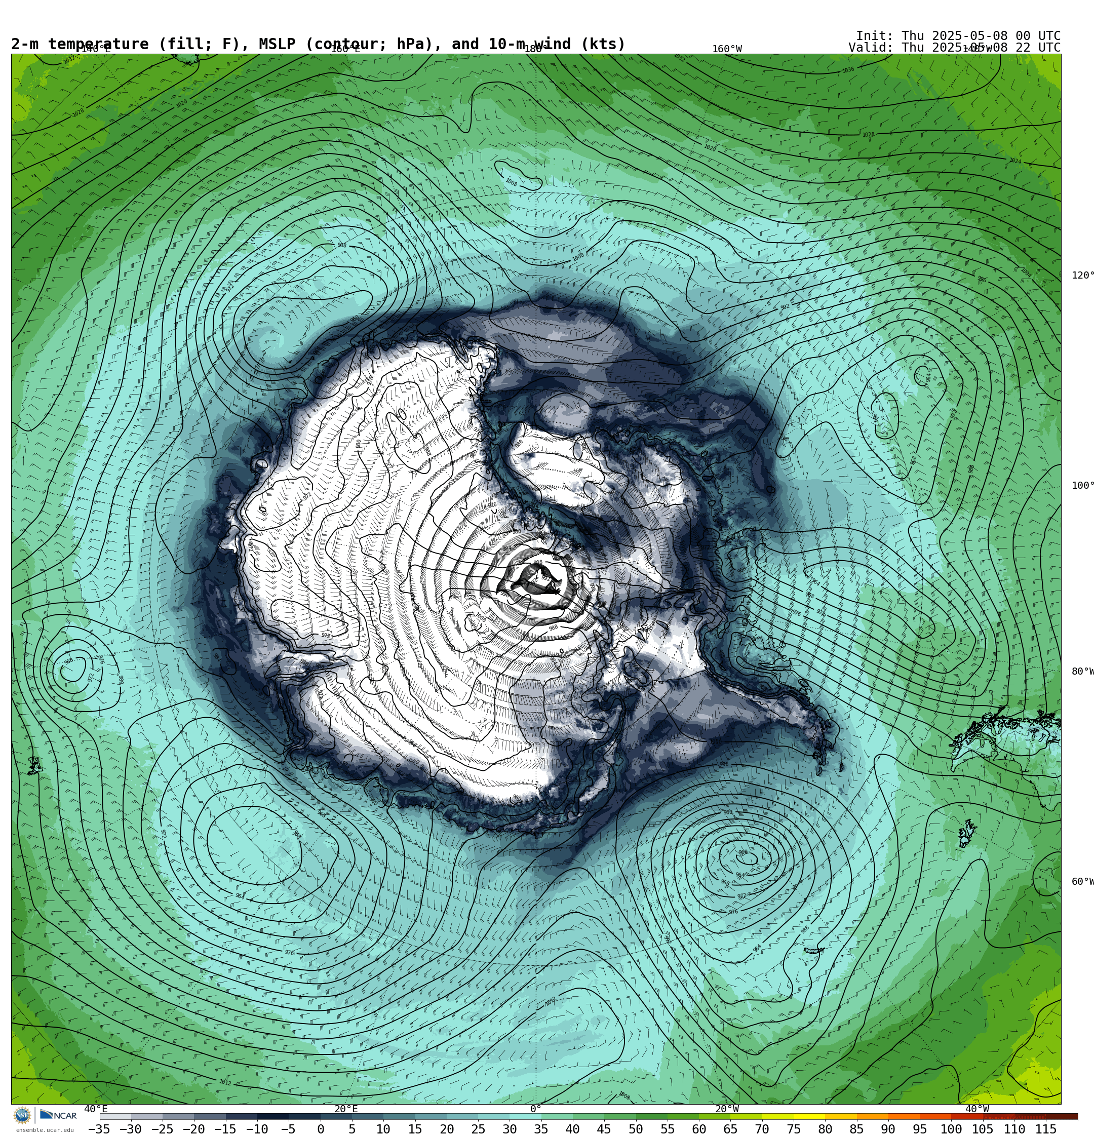Click the Valid 22 UTC timestamp

pos(955,48)
